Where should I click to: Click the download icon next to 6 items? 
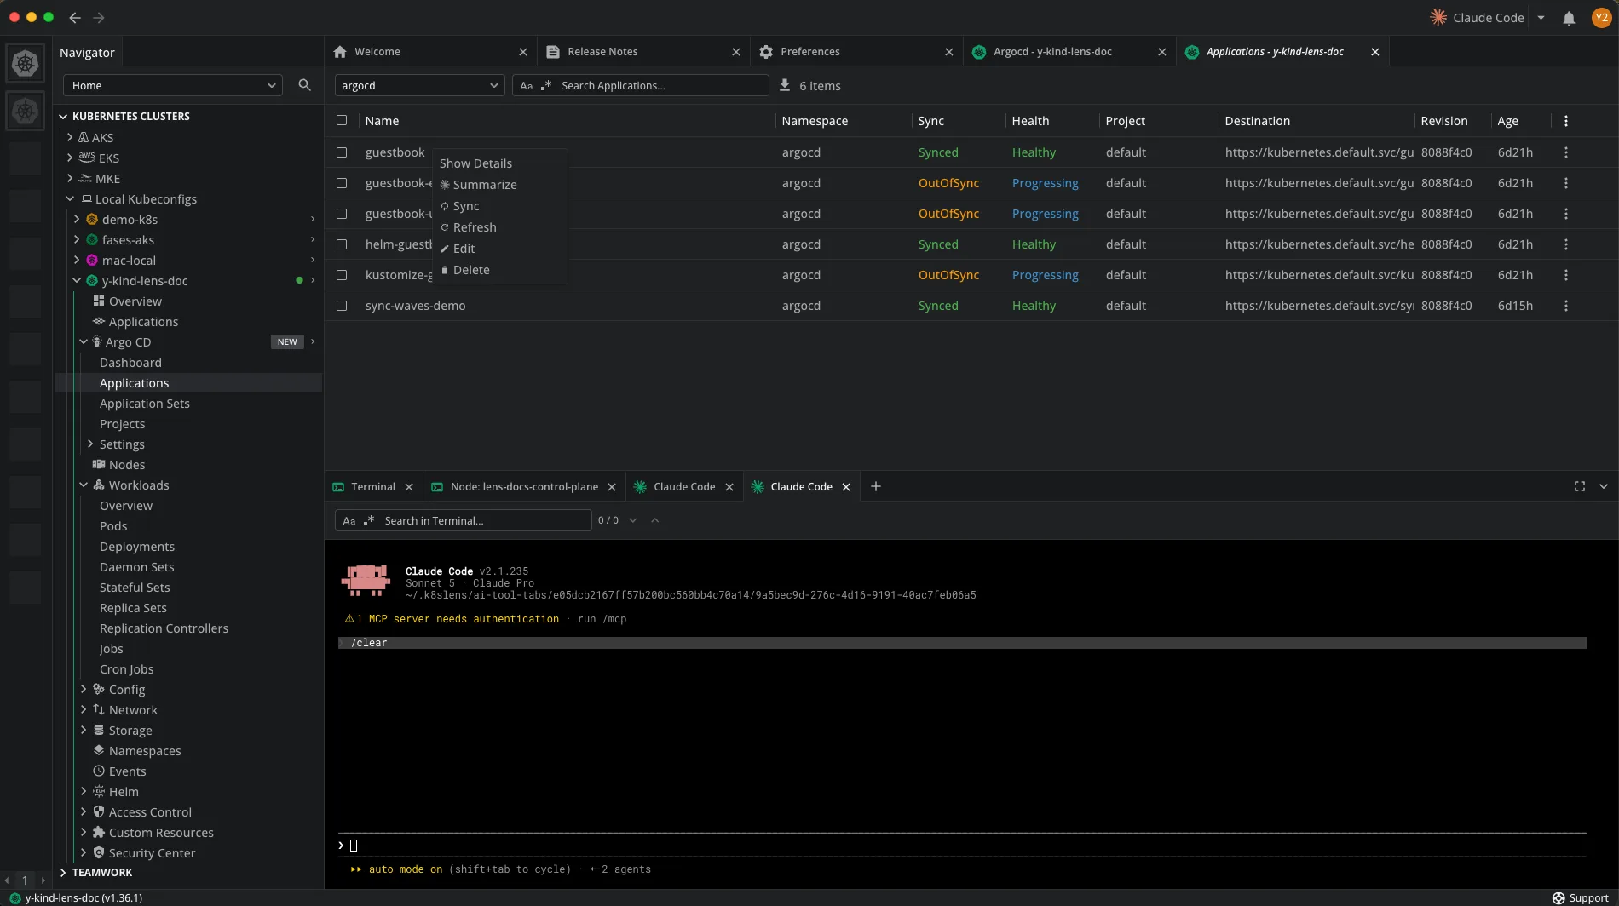point(785,85)
